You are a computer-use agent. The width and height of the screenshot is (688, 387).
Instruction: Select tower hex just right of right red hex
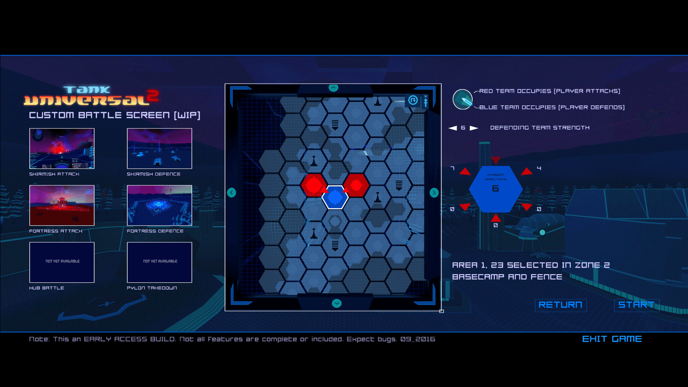(x=377, y=198)
